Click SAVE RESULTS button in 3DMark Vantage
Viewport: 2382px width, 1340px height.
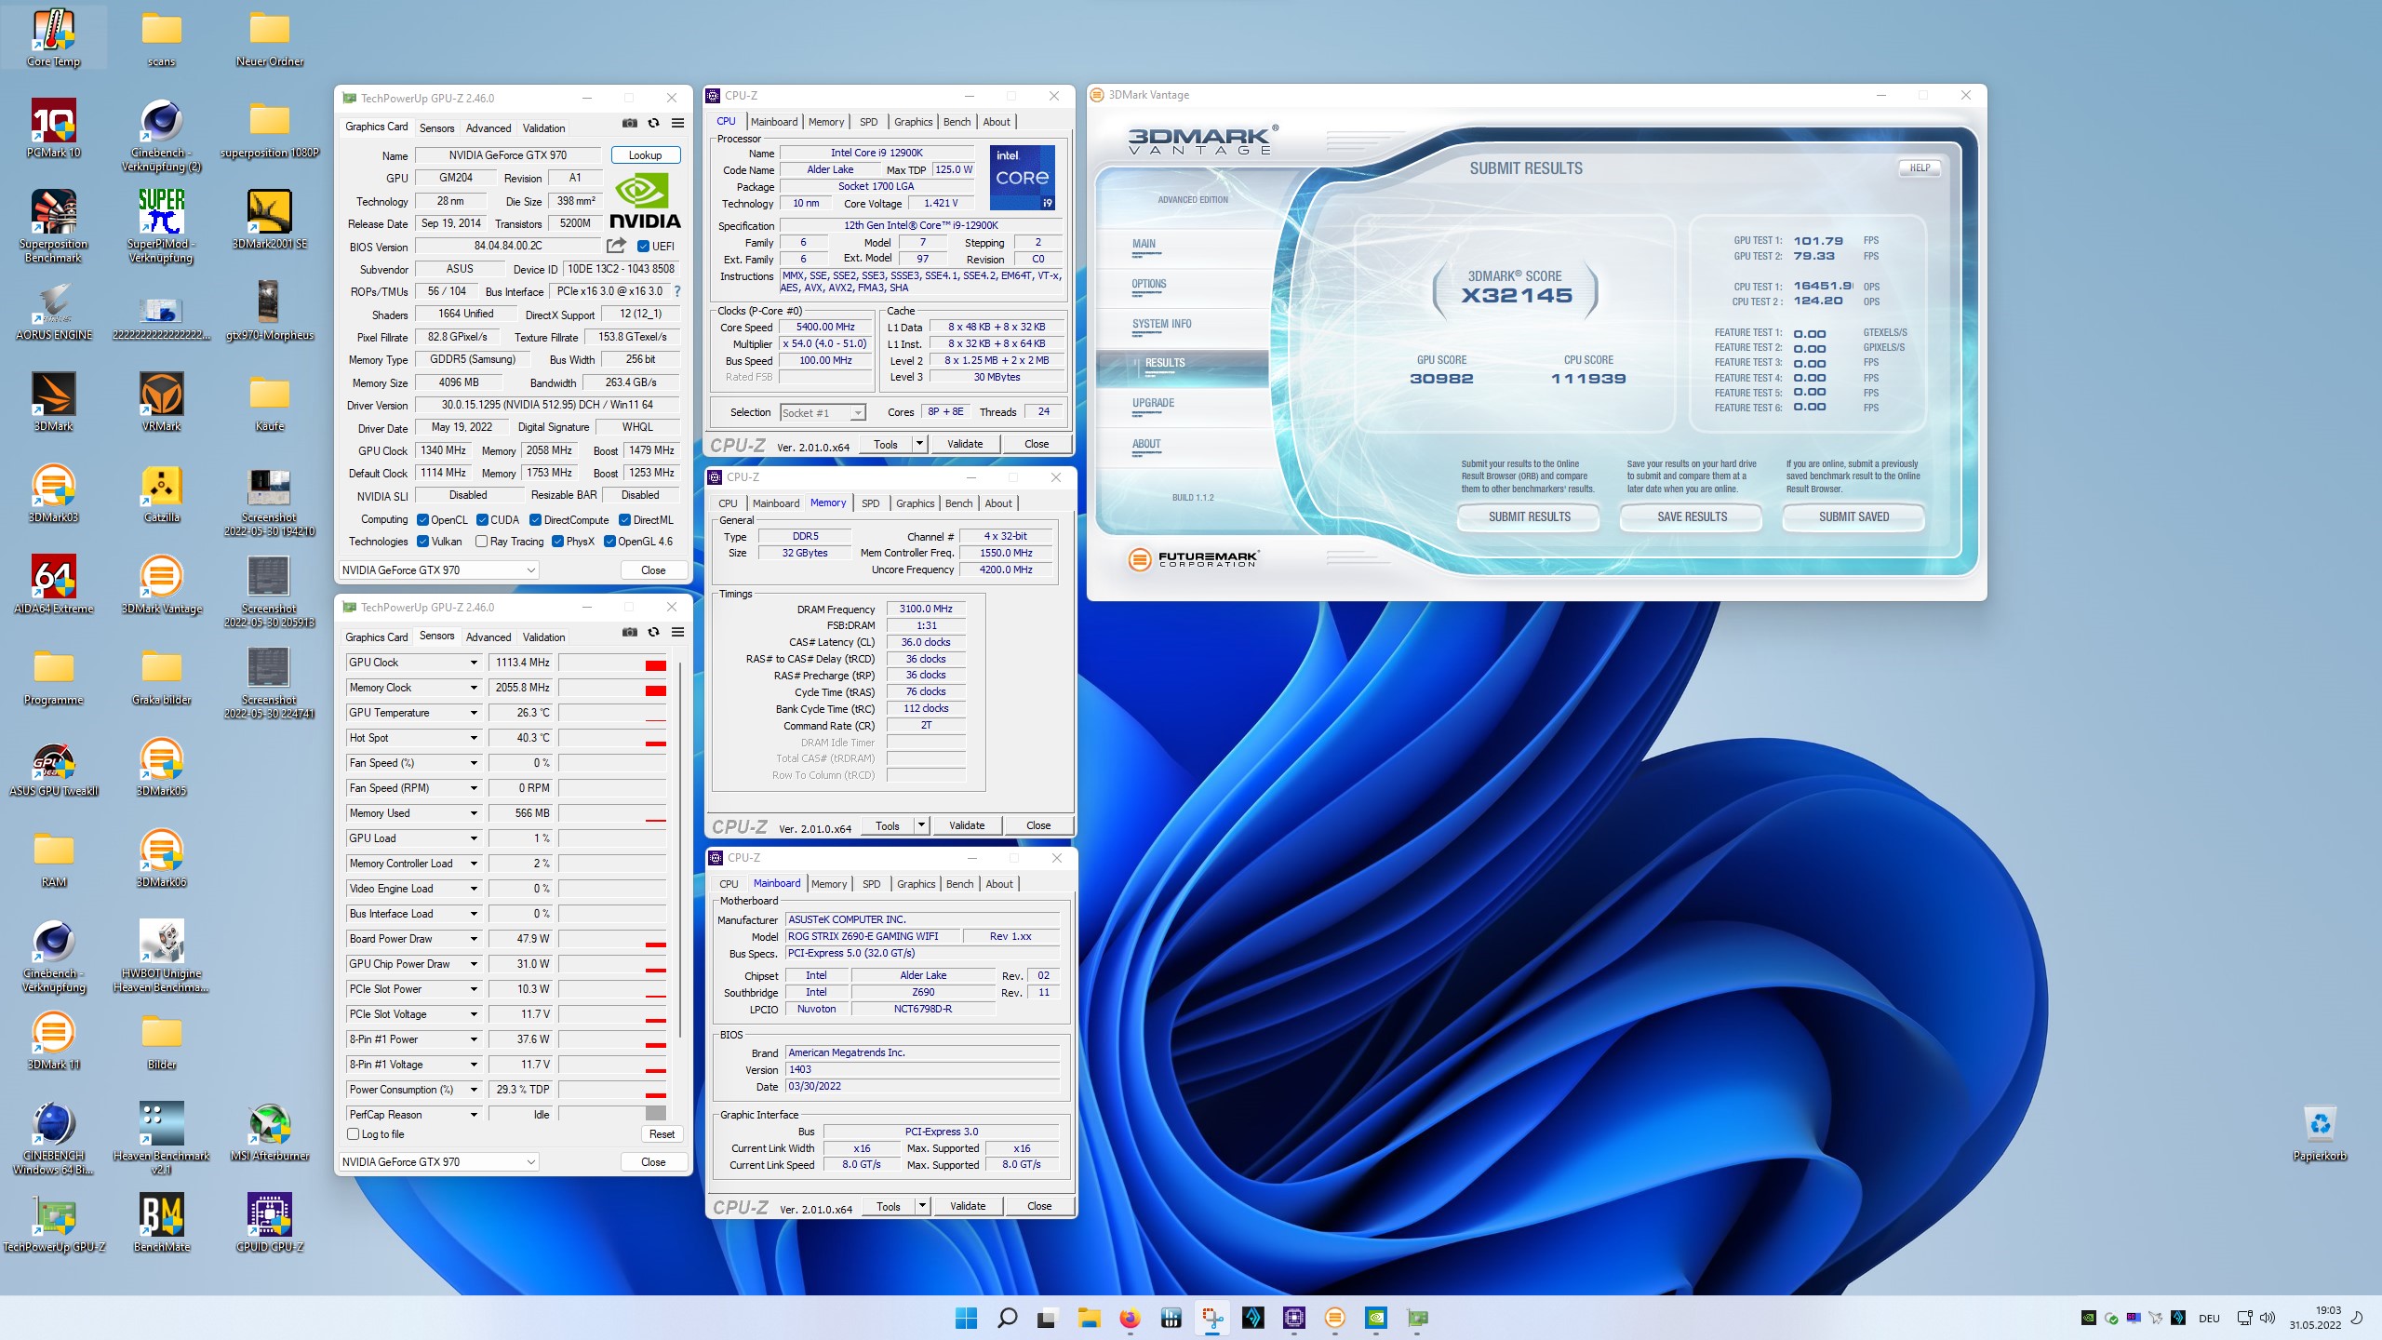(x=1692, y=516)
